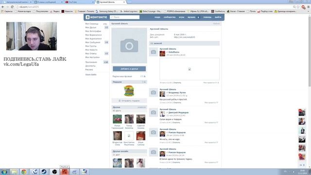Open 'игры' in the VK header

pyautogui.click(x=181, y=17)
